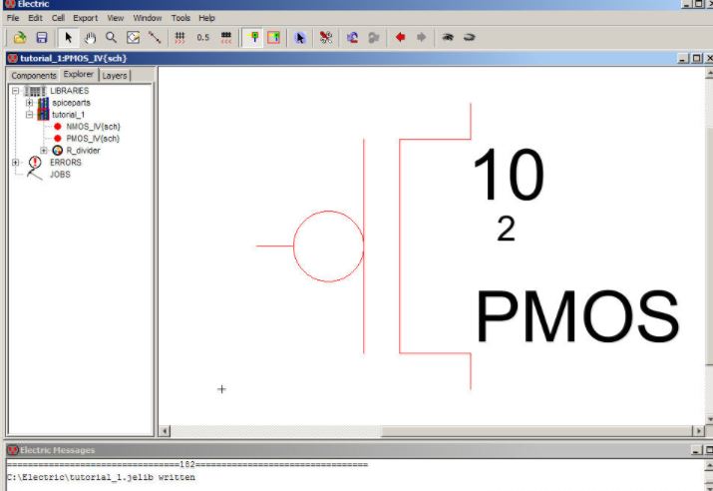Screen dimensions: 713x491
Task: Click the Preferences tools icon in toolbar
Action: [x=325, y=38]
